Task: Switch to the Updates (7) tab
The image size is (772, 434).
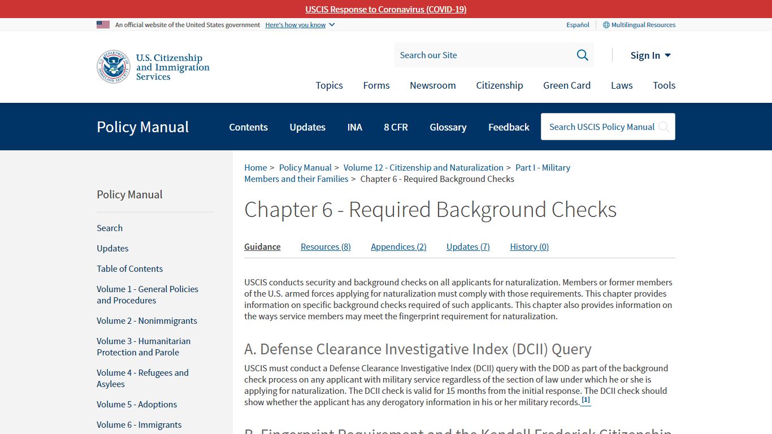Action: click(468, 247)
